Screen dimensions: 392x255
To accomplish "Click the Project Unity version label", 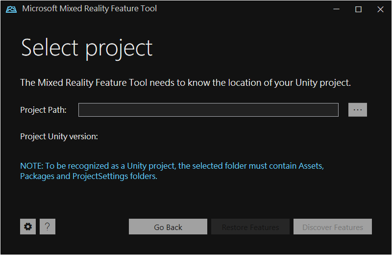I will [x=59, y=136].
